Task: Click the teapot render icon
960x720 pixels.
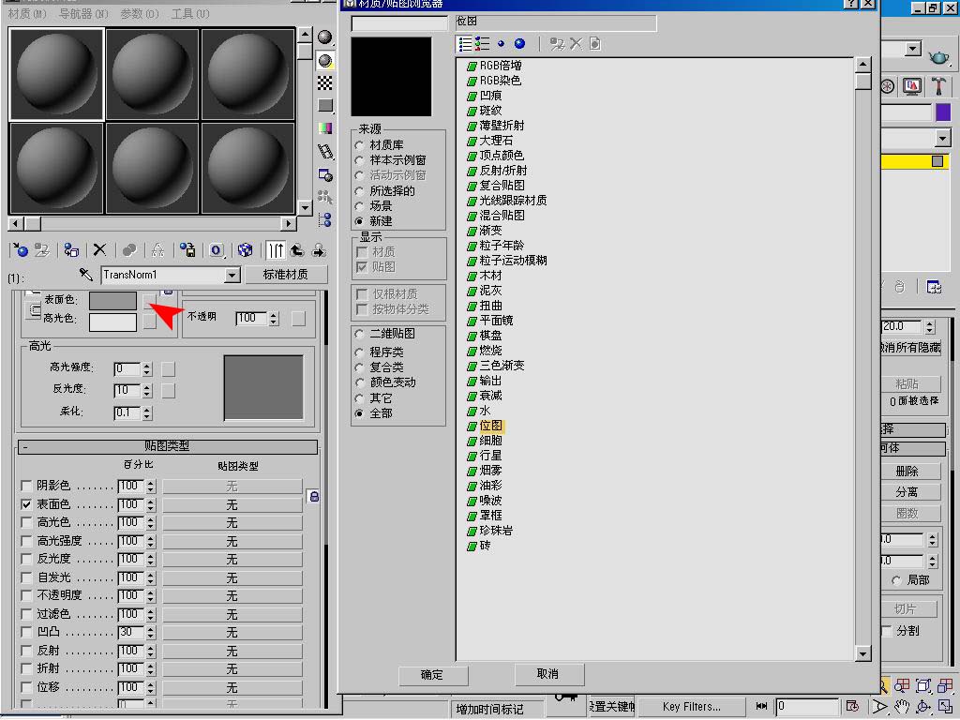Action: click(x=938, y=58)
